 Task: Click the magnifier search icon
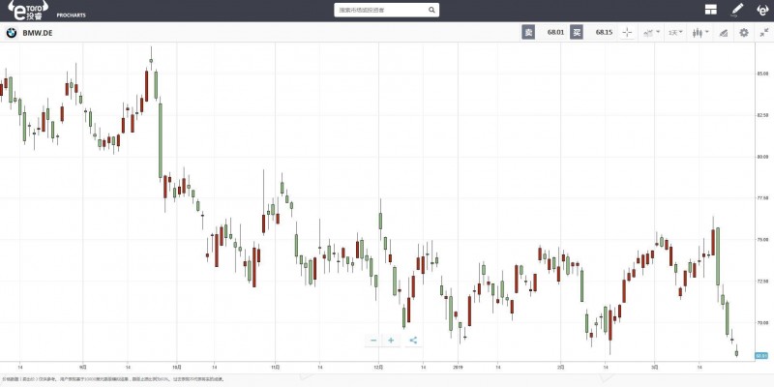(x=432, y=10)
